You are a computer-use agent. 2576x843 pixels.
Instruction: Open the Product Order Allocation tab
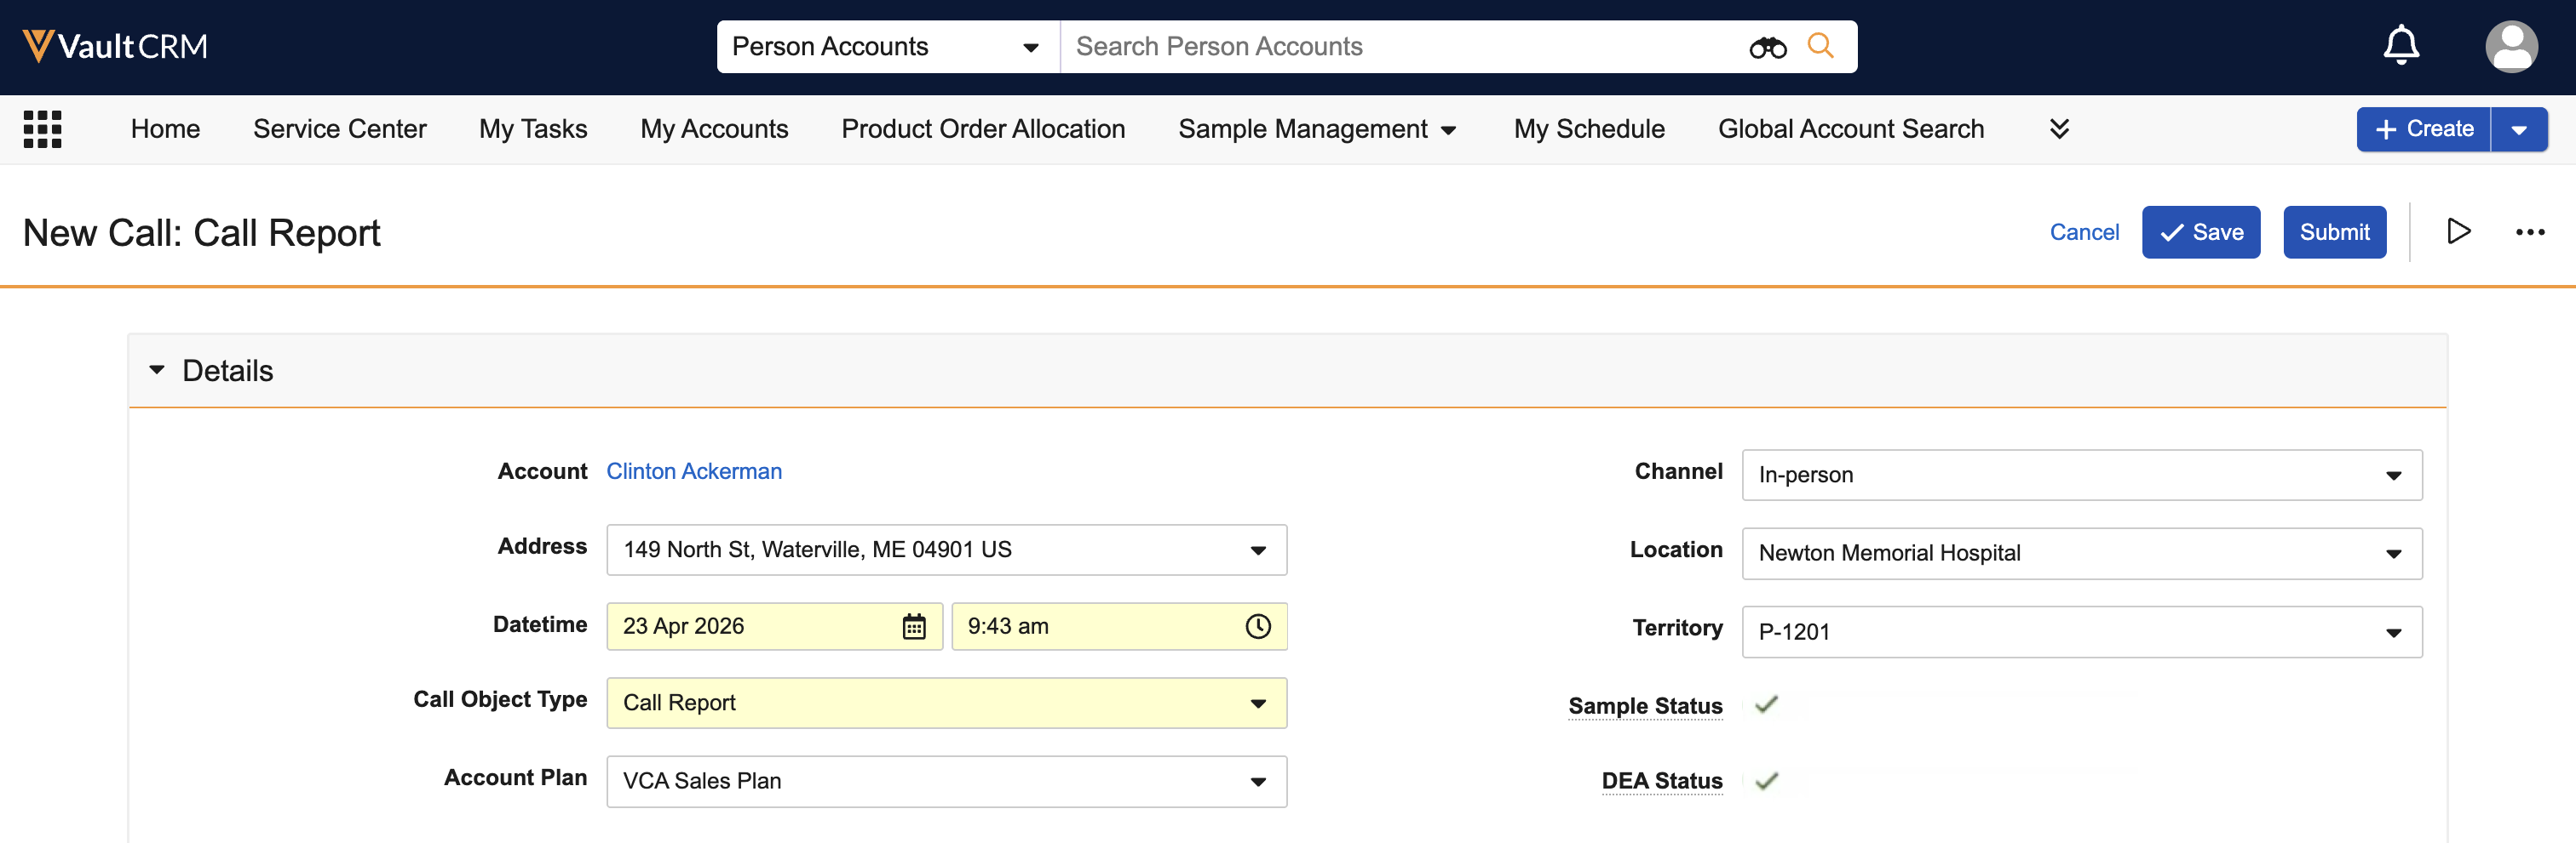[x=983, y=128]
